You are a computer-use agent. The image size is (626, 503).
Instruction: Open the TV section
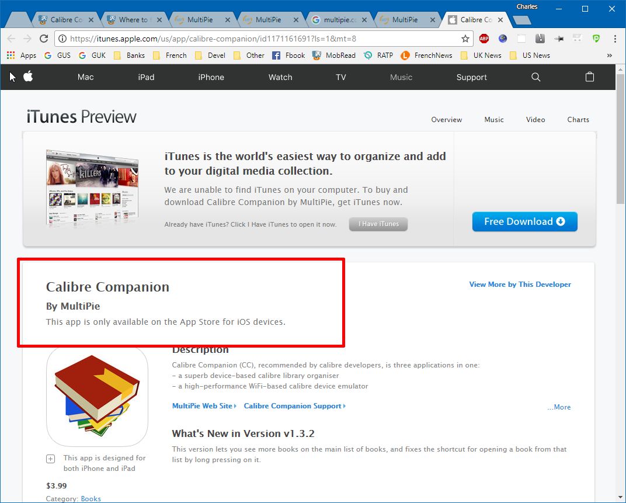[340, 77]
